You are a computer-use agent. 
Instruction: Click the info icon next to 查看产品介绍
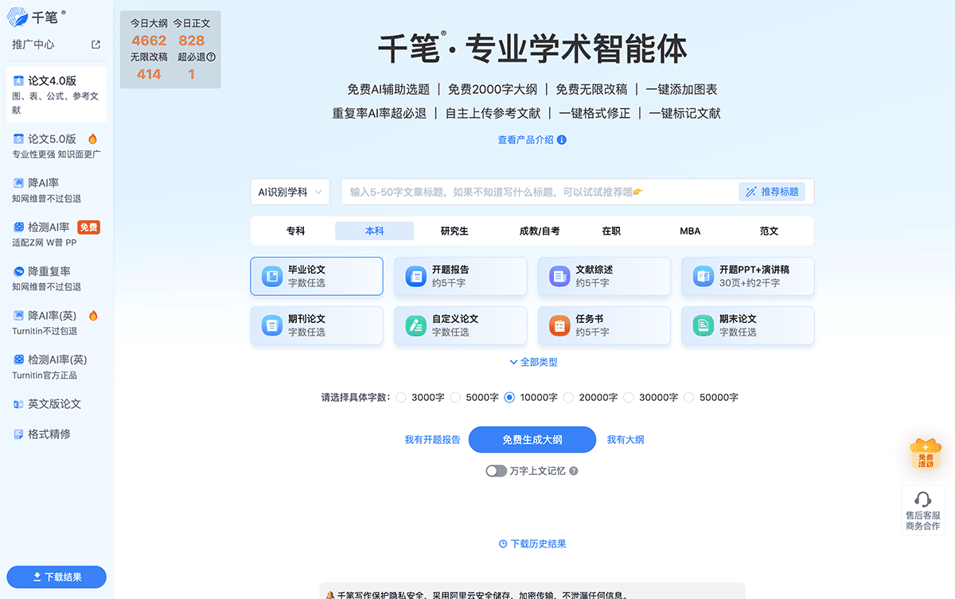pos(562,140)
